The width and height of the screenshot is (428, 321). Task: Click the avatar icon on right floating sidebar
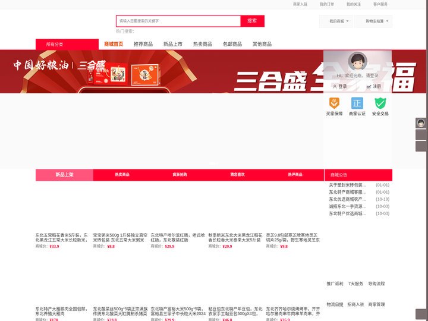(x=421, y=123)
